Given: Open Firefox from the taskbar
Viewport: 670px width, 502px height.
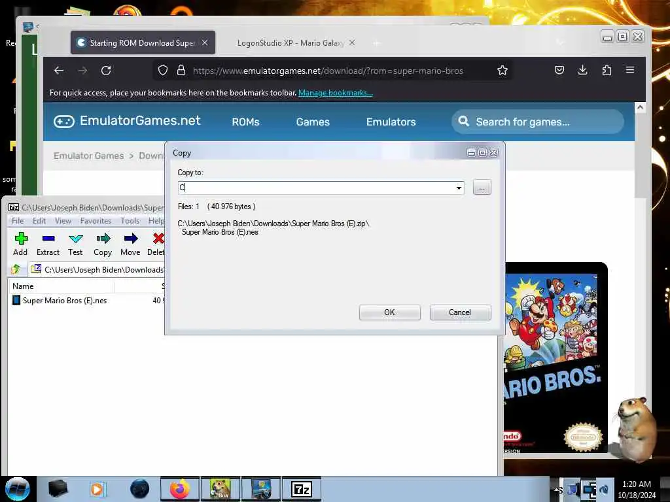Looking at the screenshot, I should (180, 489).
